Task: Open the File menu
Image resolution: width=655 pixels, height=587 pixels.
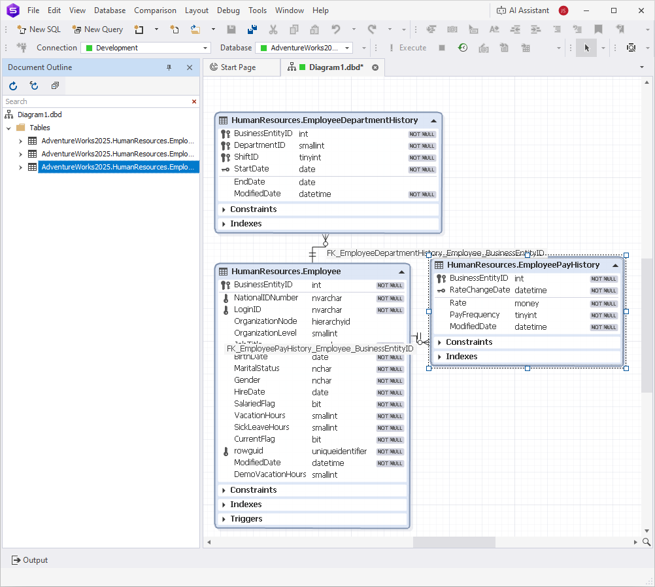Action: 33,10
